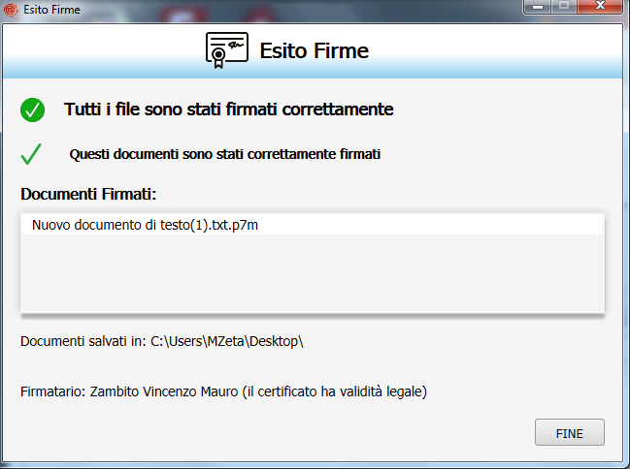Image resolution: width=630 pixels, height=469 pixels.
Task: Click the C:\Users\MZeta\Desktop\ save path
Action: tap(228, 341)
